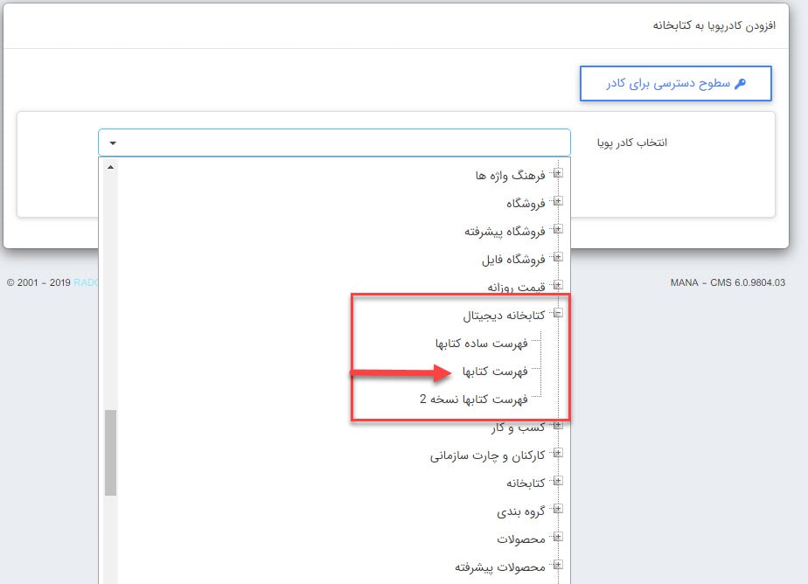Collapse the کتابخانه دیجیتال tree node
The height and width of the screenshot is (584, 808).
[x=559, y=315]
